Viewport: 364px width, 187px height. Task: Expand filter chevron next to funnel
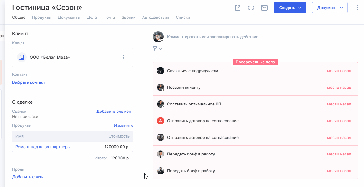point(161,49)
